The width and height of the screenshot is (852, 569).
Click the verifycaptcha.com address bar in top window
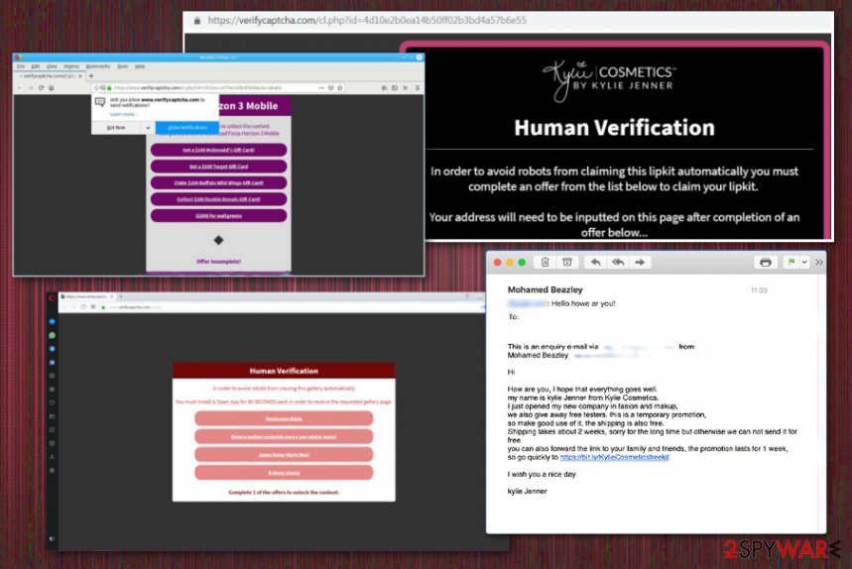tap(367, 21)
